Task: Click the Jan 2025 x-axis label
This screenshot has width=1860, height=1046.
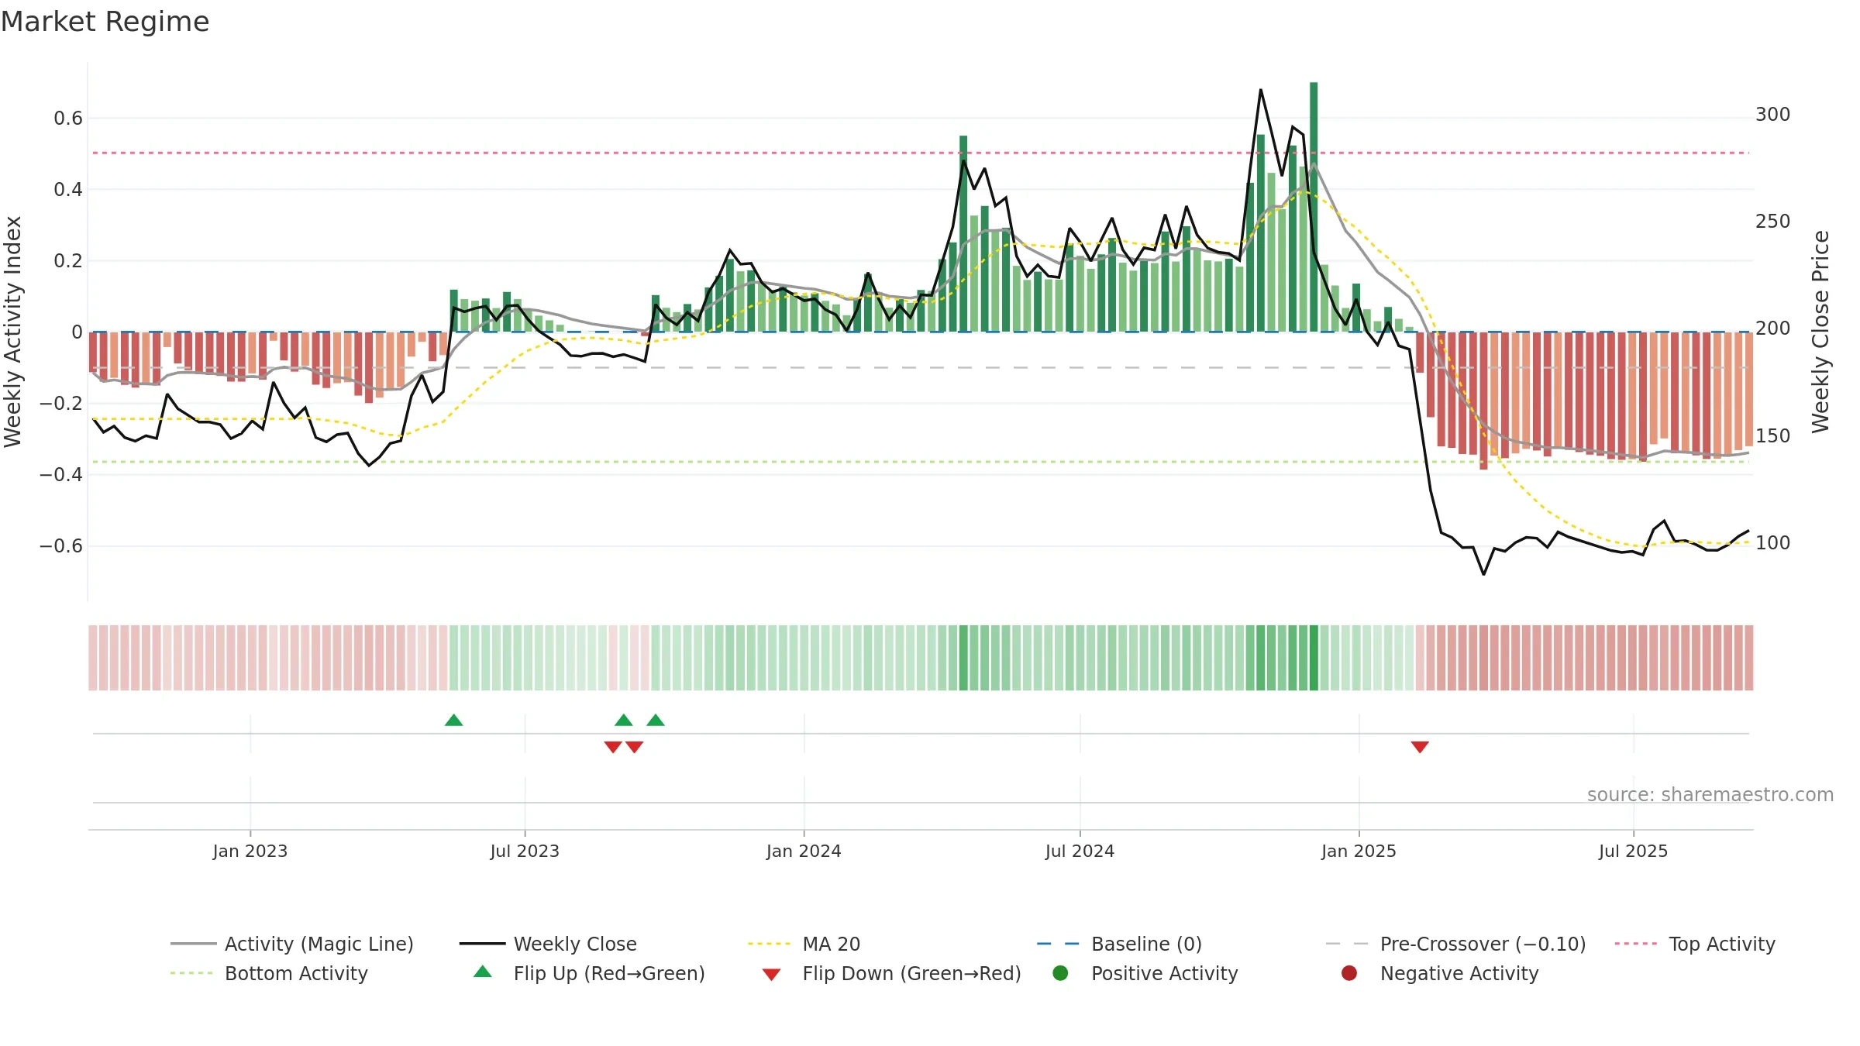Action: [x=1359, y=851]
